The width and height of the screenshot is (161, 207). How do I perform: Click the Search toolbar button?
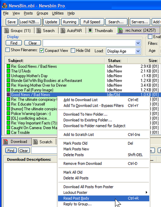point(116,22)
